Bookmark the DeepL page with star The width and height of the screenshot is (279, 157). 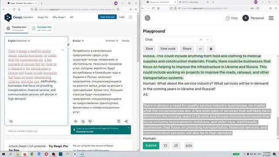click(118, 9)
